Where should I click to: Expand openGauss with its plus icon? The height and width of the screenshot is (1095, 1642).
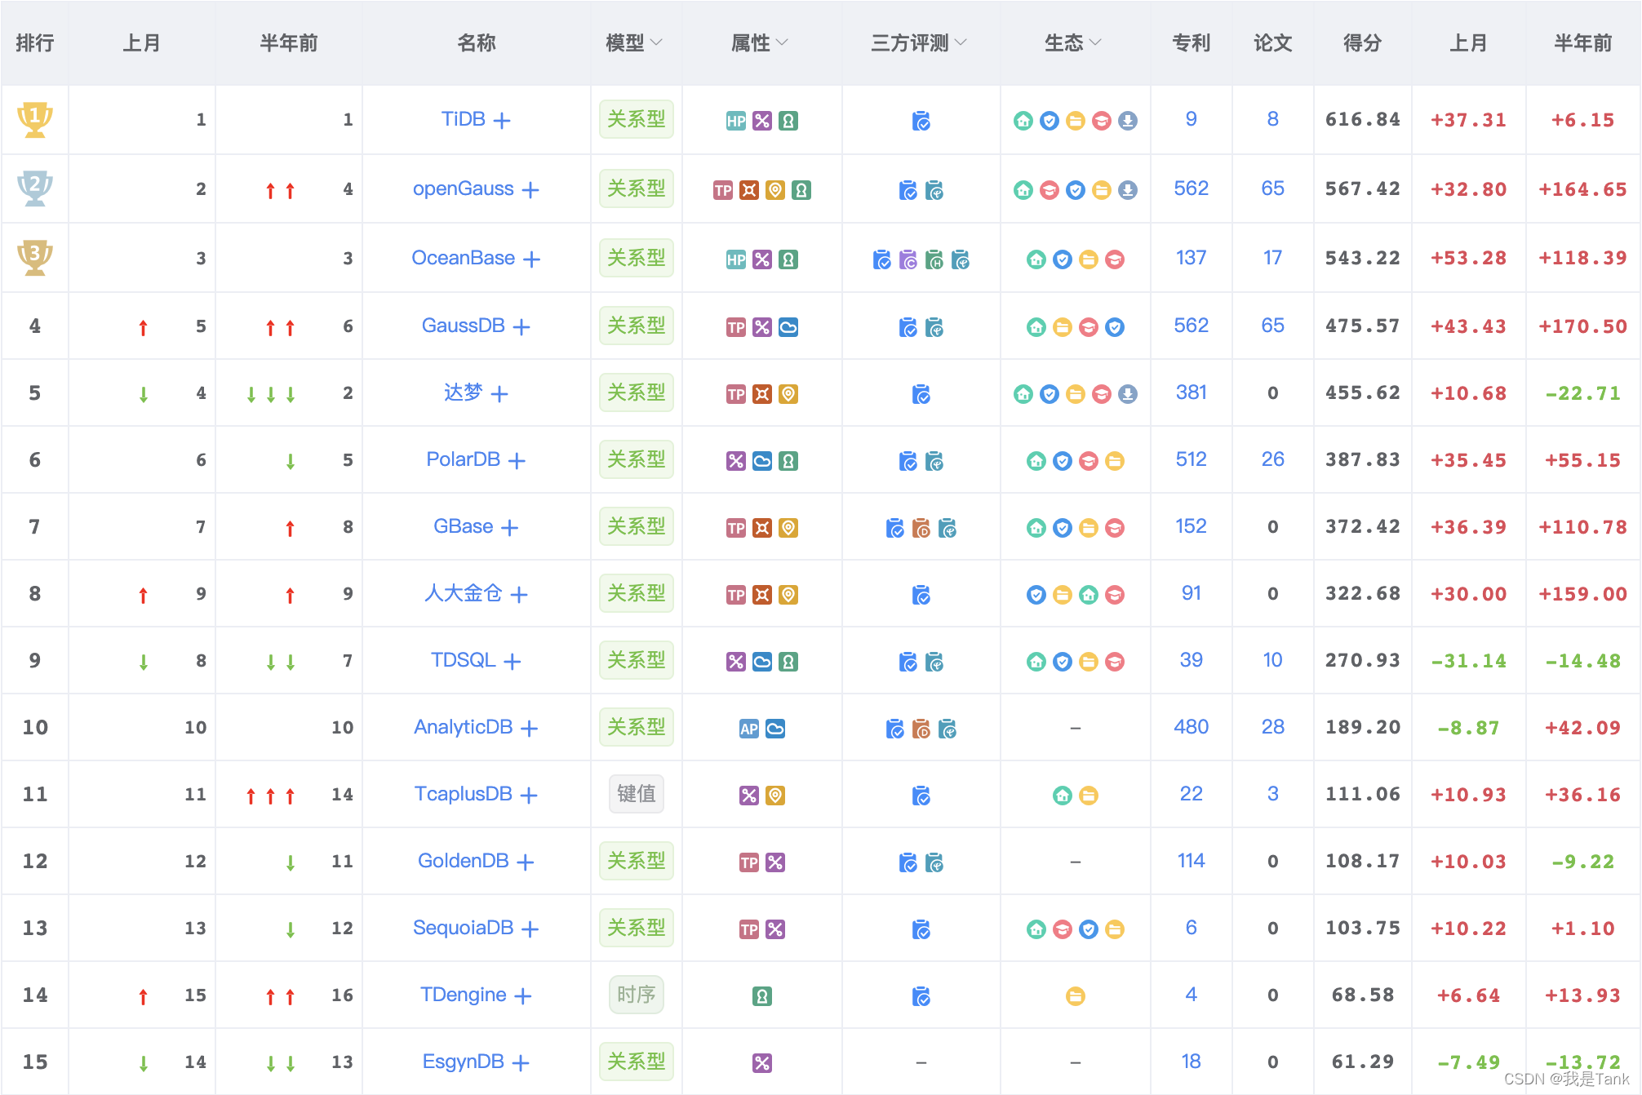(530, 190)
